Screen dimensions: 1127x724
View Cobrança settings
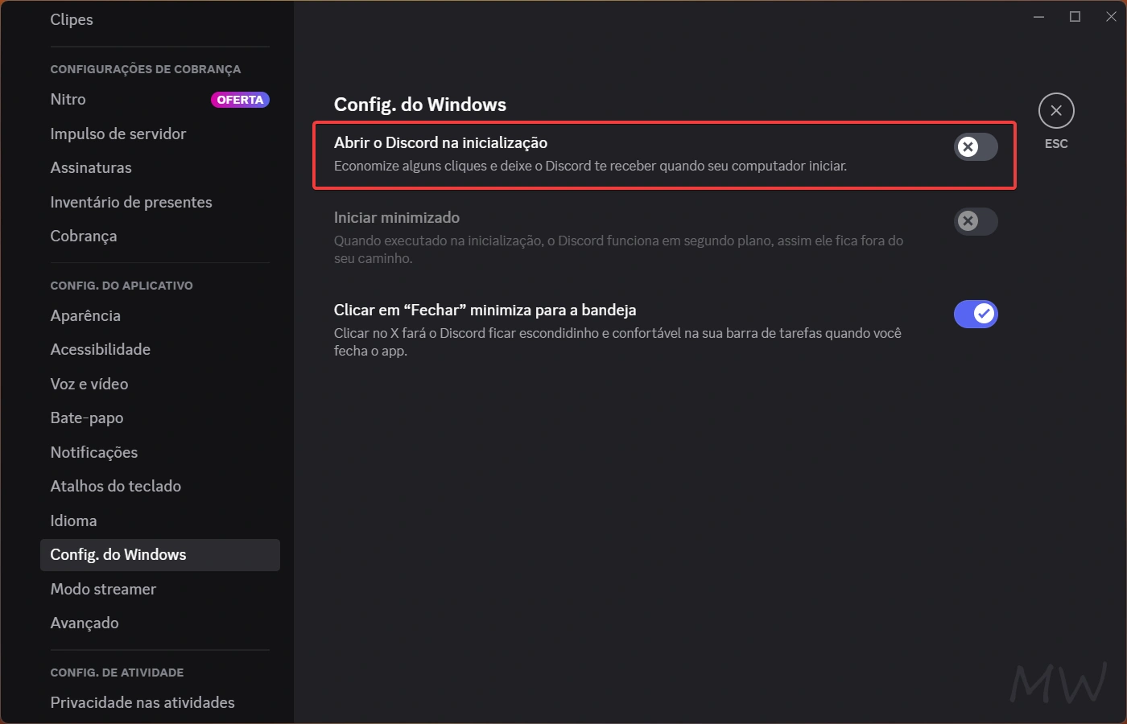coord(83,236)
